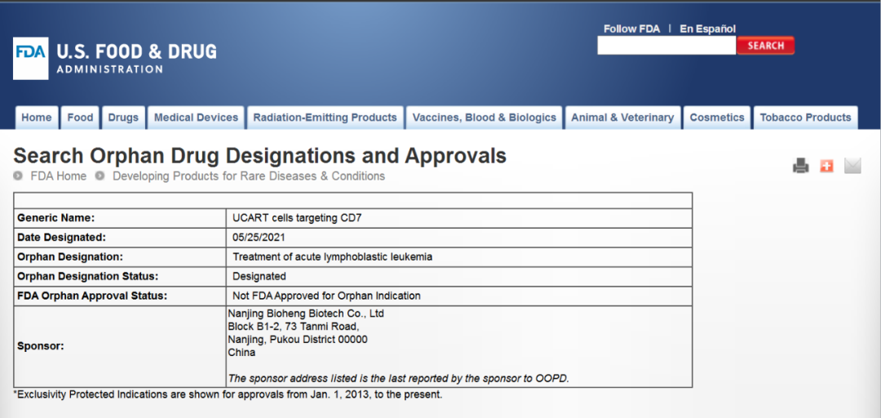881x418 pixels.
Task: Click the Orphan Designation label
Action: pos(70,257)
